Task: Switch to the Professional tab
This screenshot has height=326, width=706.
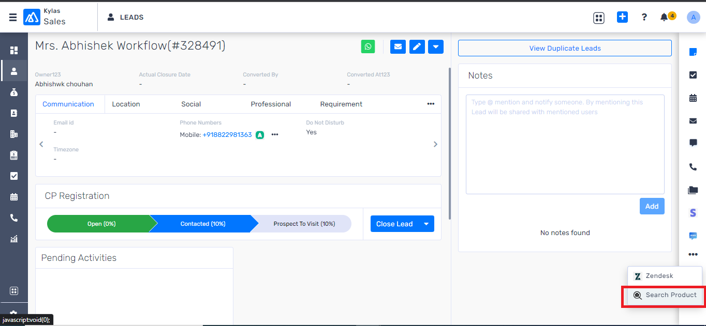Action: coord(271,104)
